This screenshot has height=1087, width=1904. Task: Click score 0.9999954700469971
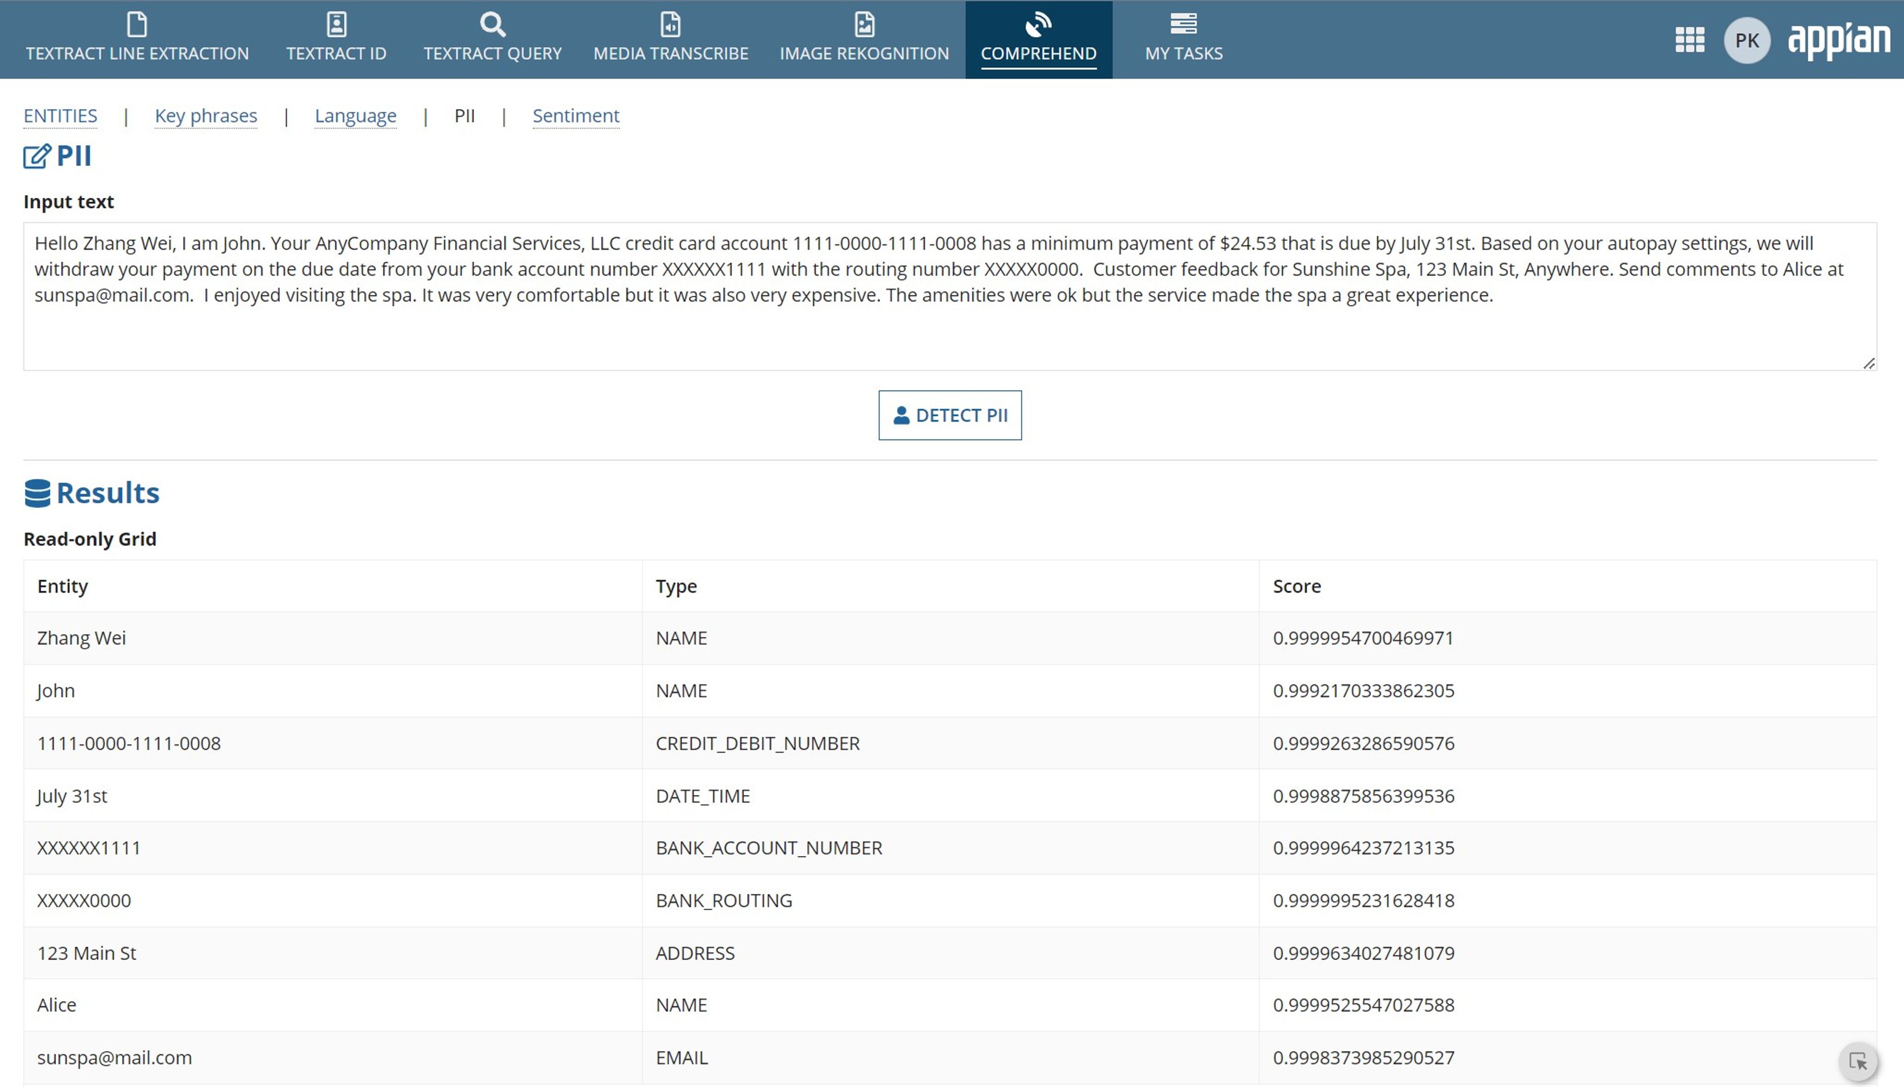point(1363,638)
